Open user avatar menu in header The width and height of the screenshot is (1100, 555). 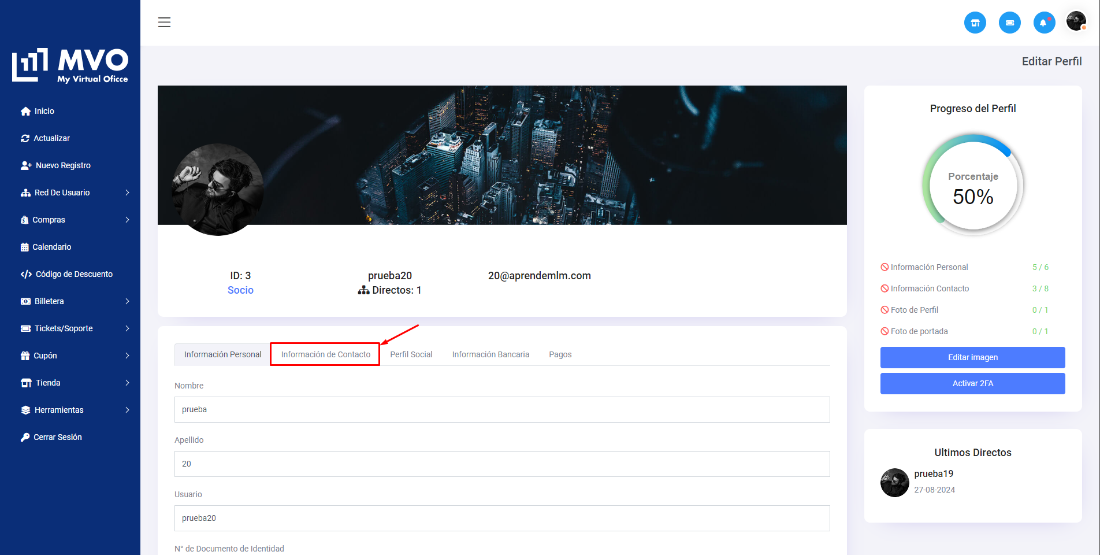(x=1076, y=21)
